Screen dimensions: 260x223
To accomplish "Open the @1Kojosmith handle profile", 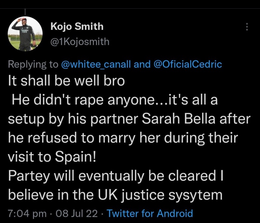I will click(80, 42).
